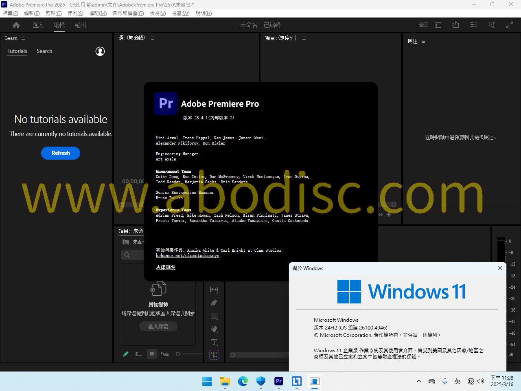
Task: Select the Type tool
Action: (214, 342)
